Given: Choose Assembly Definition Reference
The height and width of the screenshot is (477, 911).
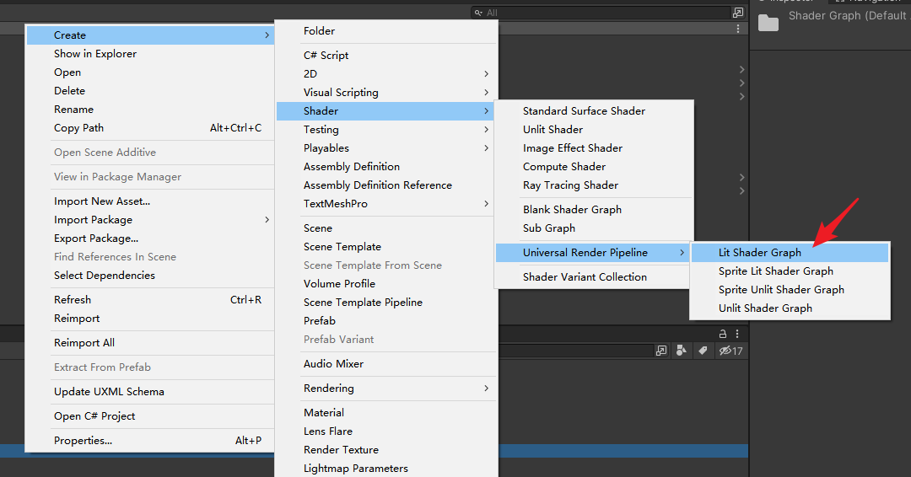Looking at the screenshot, I should [386, 185].
